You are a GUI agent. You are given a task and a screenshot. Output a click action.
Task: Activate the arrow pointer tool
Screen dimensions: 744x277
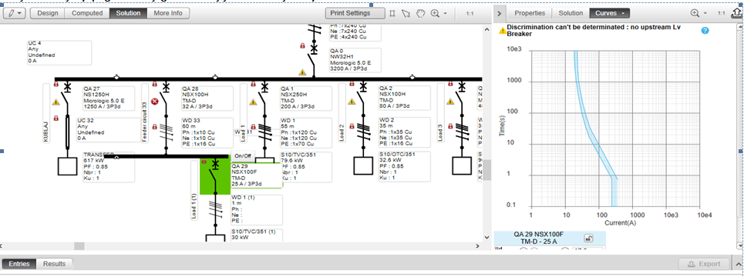[x=406, y=13]
